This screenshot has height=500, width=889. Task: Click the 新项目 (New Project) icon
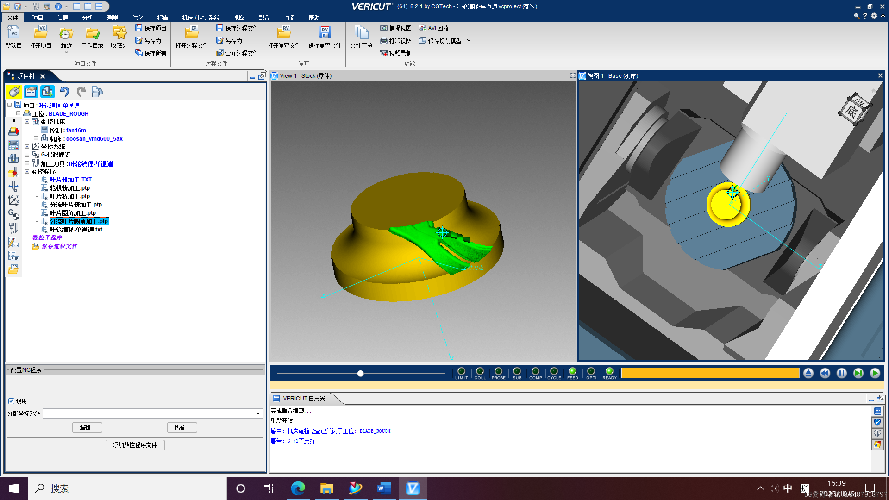(x=13, y=37)
